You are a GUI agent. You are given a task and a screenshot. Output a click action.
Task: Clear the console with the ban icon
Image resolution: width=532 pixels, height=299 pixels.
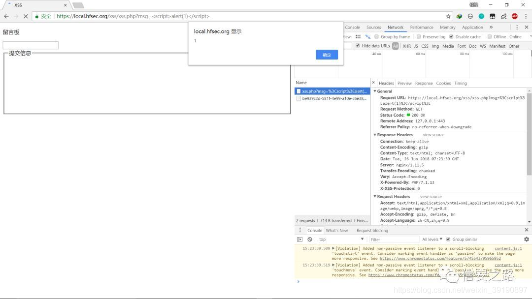coord(310,239)
